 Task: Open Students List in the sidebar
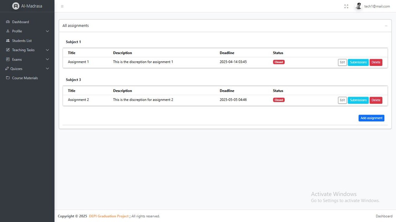[22, 40]
